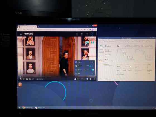156x117 pixels.
Task: Open the Качество 1080p quality submenu
Action: [84, 66]
